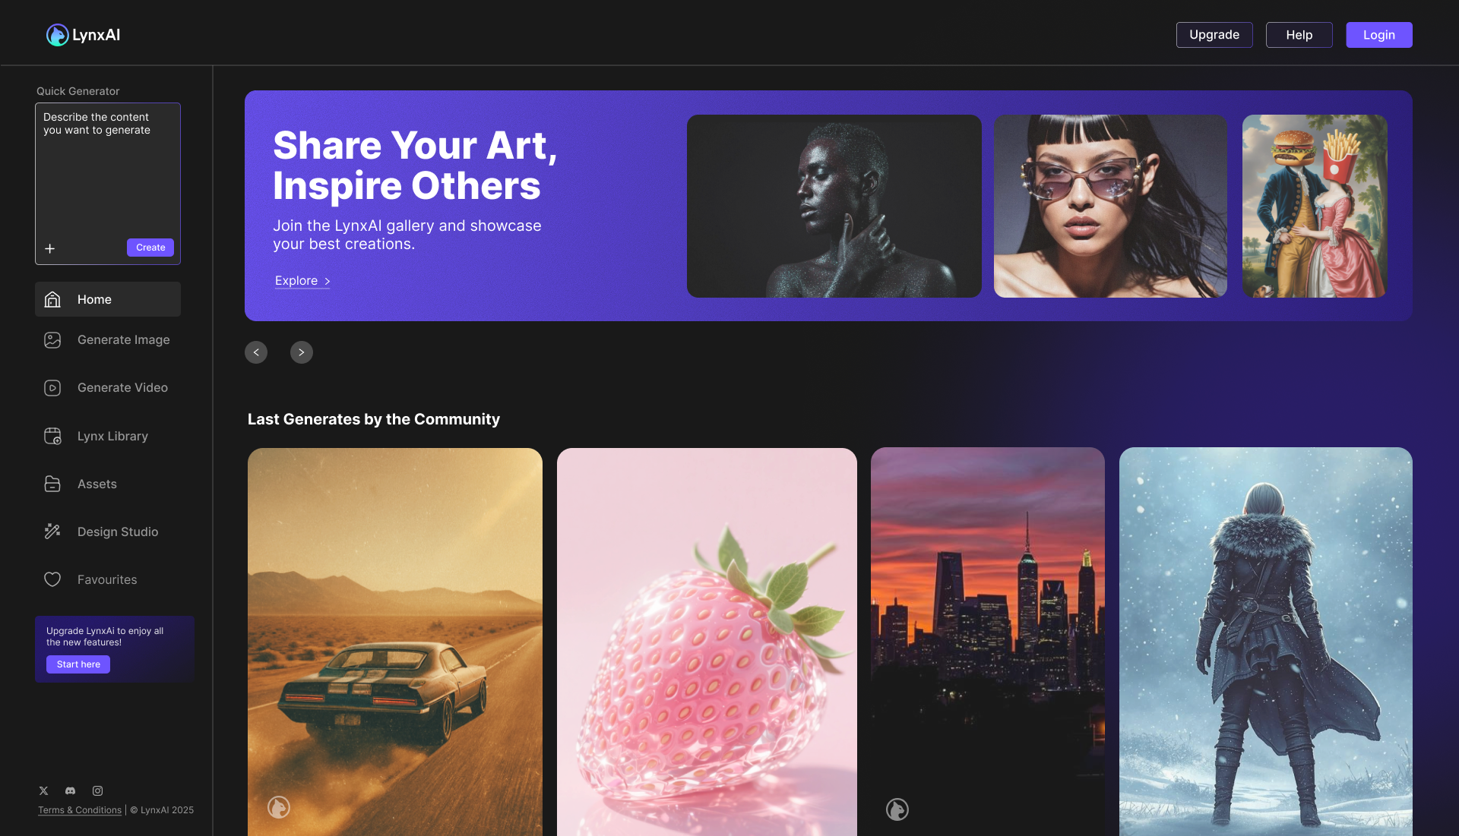Open the Discord icon in footer

click(71, 790)
